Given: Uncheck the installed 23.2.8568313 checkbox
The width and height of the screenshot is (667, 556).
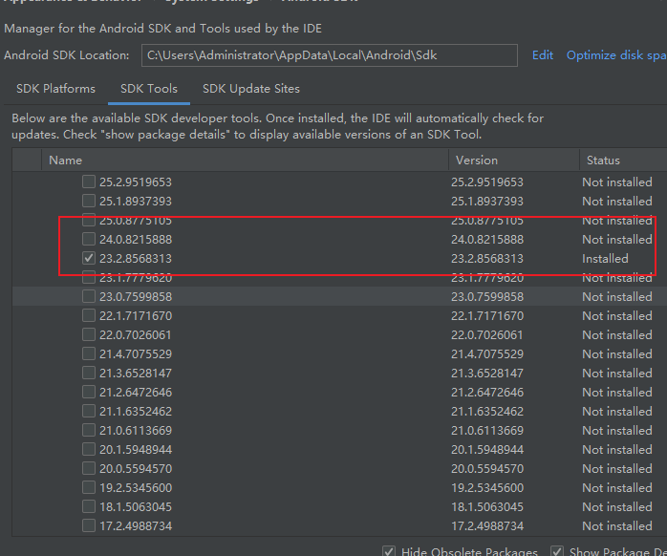Looking at the screenshot, I should click(x=89, y=258).
